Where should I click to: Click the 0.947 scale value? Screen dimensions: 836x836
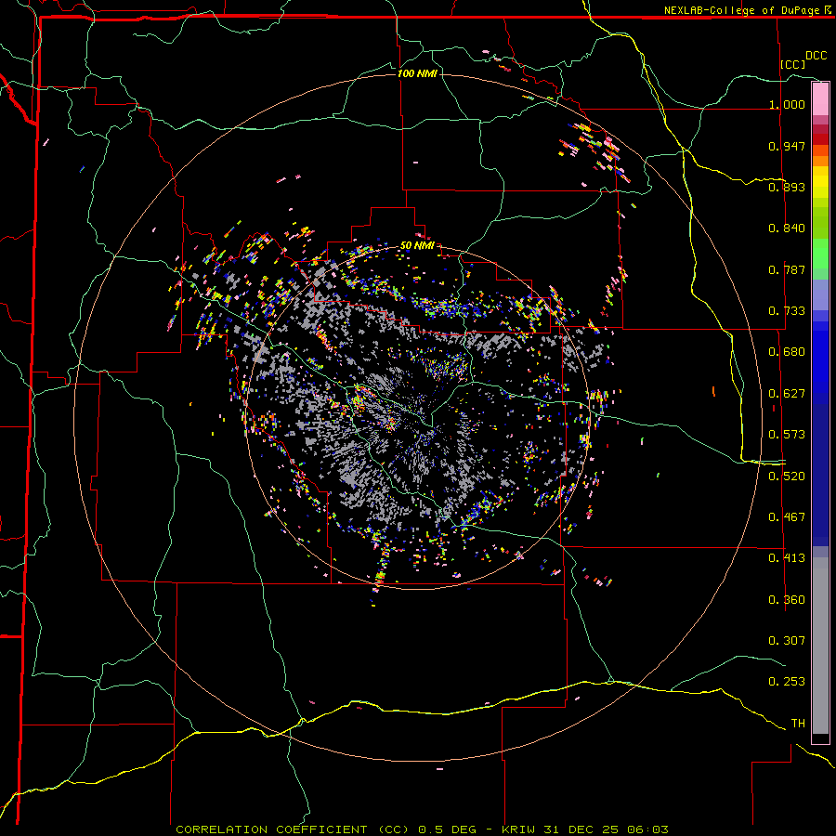pos(787,146)
